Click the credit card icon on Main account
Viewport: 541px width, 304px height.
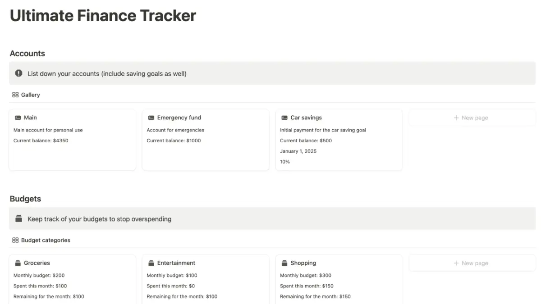pyautogui.click(x=18, y=118)
